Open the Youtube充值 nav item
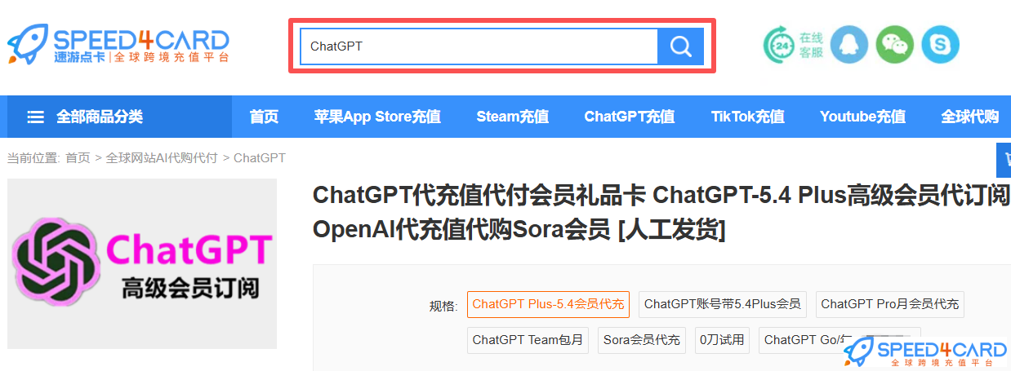The height and width of the screenshot is (371, 1011). (x=862, y=117)
